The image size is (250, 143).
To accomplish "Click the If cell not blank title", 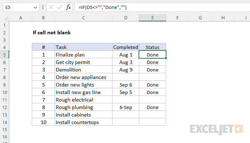I will click(52, 33).
